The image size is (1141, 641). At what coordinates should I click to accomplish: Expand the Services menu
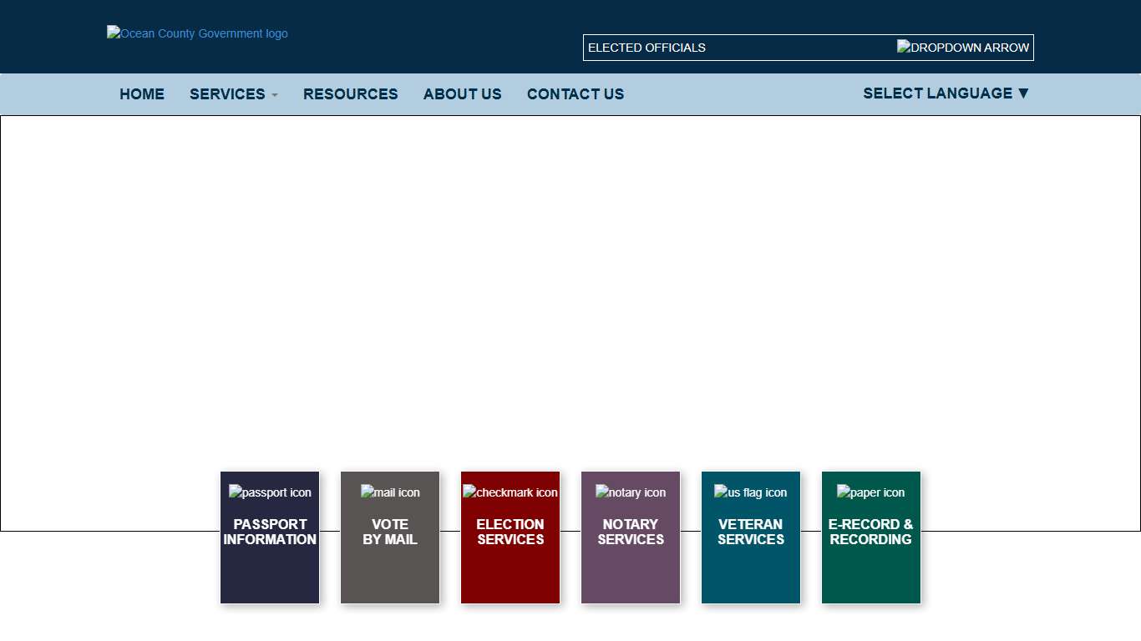(233, 94)
